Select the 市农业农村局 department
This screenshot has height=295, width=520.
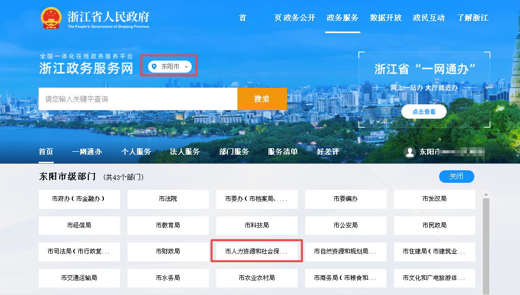click(x=257, y=278)
